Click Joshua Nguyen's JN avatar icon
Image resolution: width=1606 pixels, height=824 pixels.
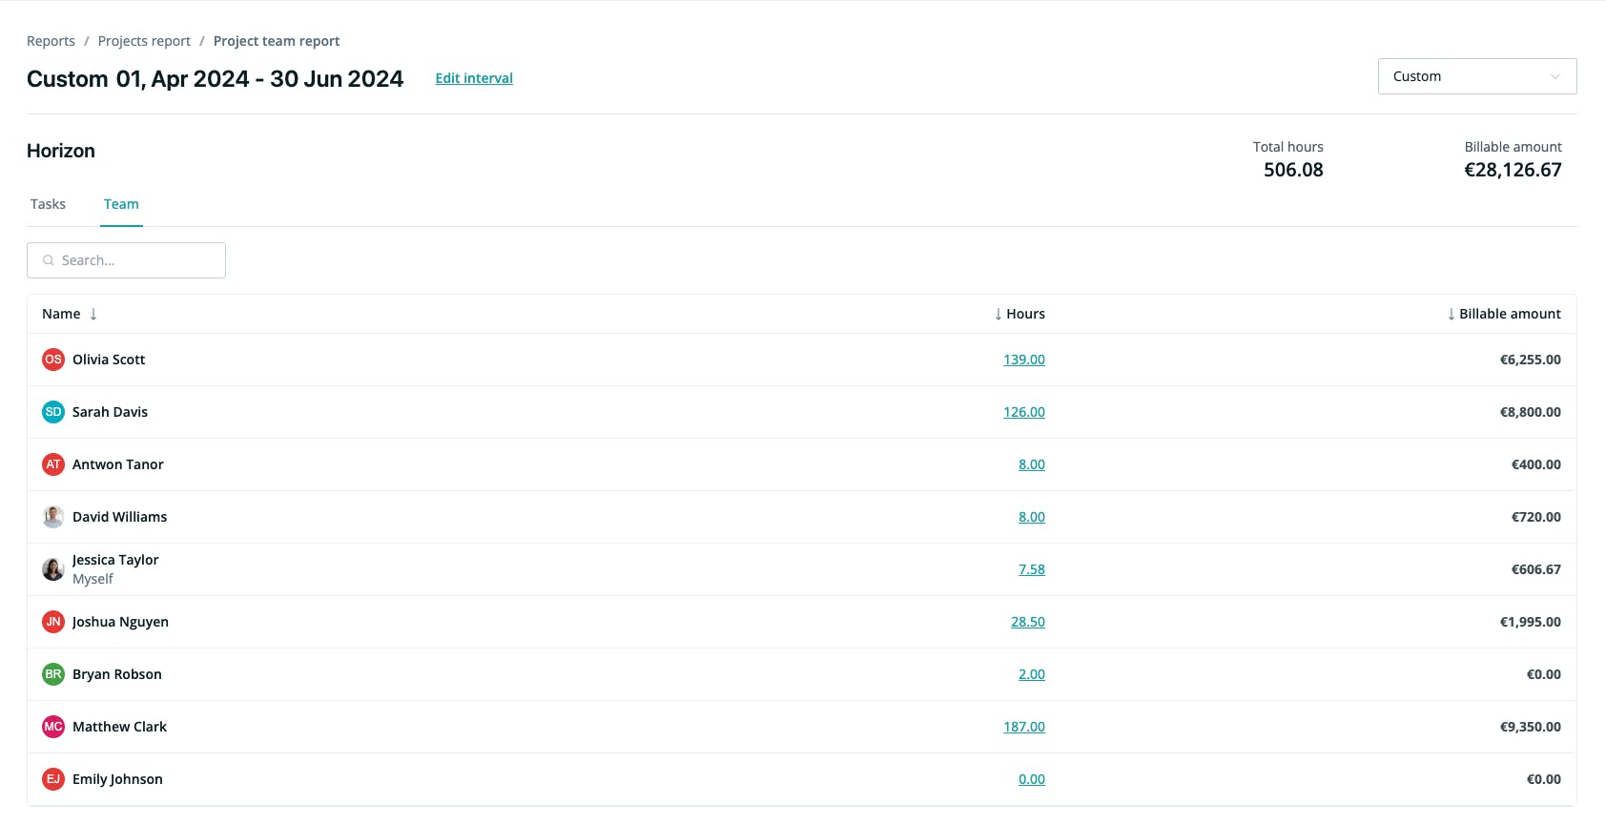pyautogui.click(x=53, y=622)
